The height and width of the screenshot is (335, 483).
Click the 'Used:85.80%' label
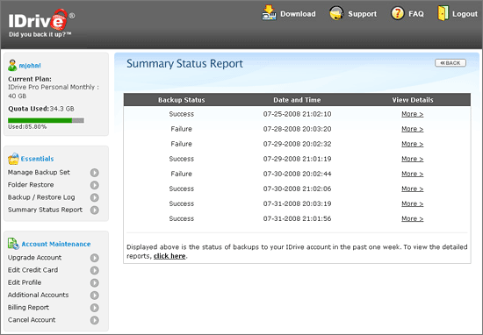[27, 127]
